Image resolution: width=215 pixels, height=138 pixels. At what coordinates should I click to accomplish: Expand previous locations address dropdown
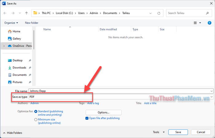(x=150, y=13)
